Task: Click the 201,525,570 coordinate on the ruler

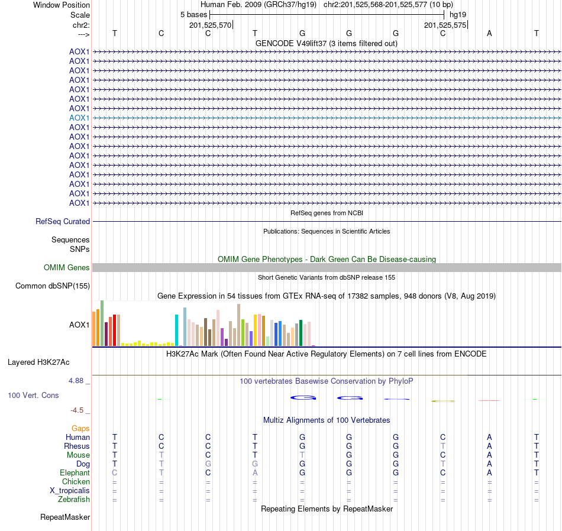Action: (x=211, y=25)
